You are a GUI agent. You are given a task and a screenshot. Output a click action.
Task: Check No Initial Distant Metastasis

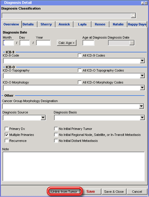coord(56,141)
